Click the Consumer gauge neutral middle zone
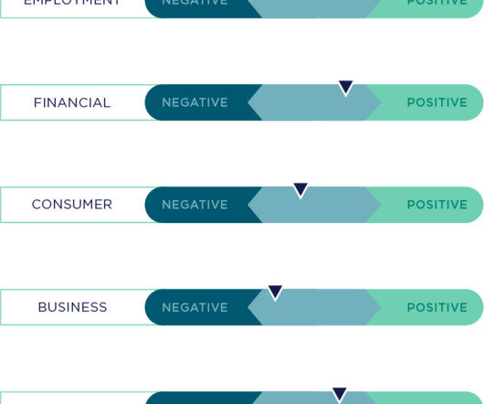Image resolution: width=484 pixels, height=404 pixels. click(x=314, y=205)
